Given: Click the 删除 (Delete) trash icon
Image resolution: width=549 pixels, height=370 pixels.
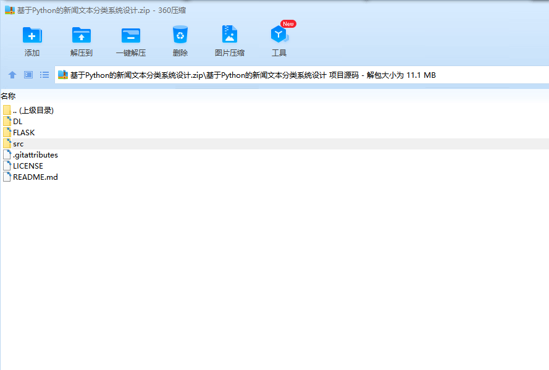Looking at the screenshot, I should click(180, 35).
